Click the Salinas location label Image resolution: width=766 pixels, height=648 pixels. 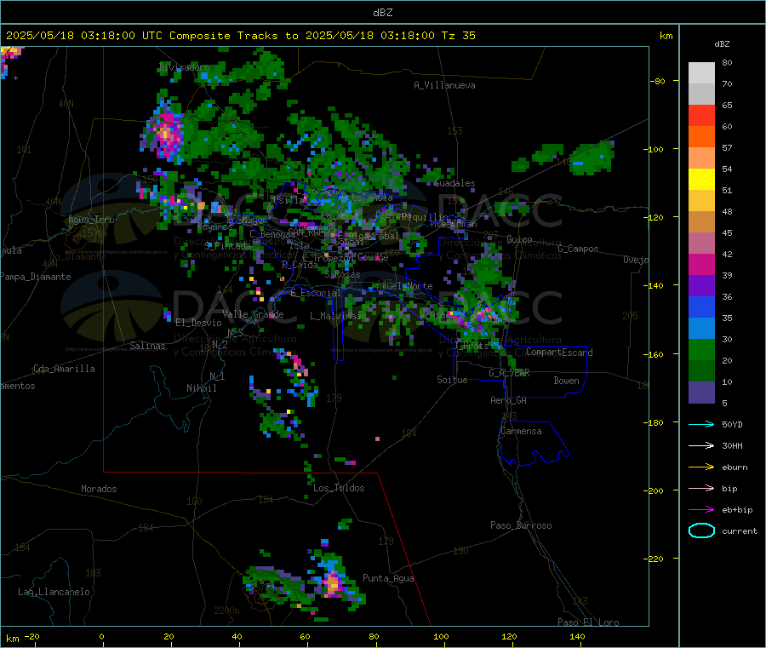(x=147, y=346)
